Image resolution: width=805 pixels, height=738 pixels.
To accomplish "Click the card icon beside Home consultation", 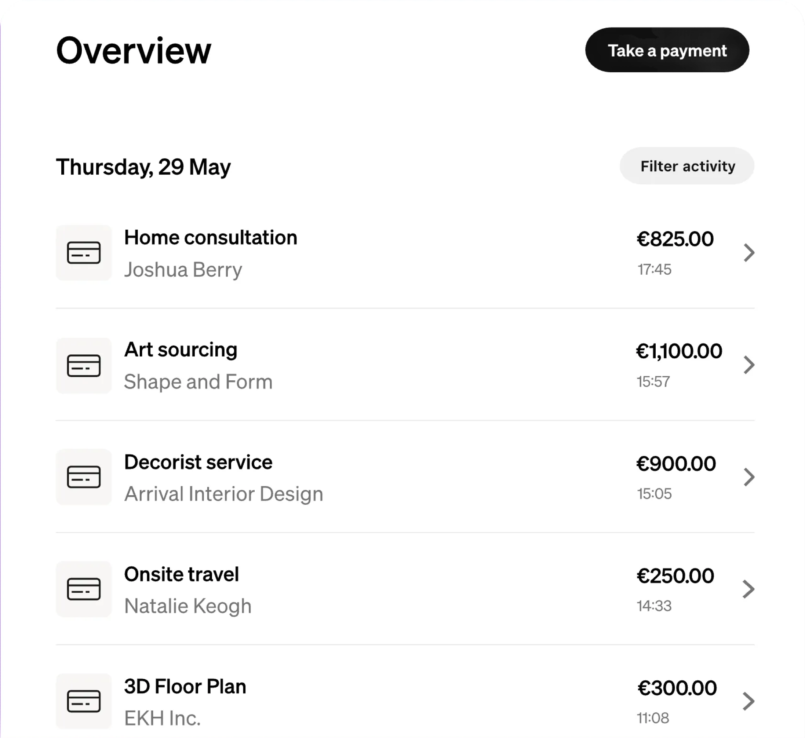I will pyautogui.click(x=84, y=252).
